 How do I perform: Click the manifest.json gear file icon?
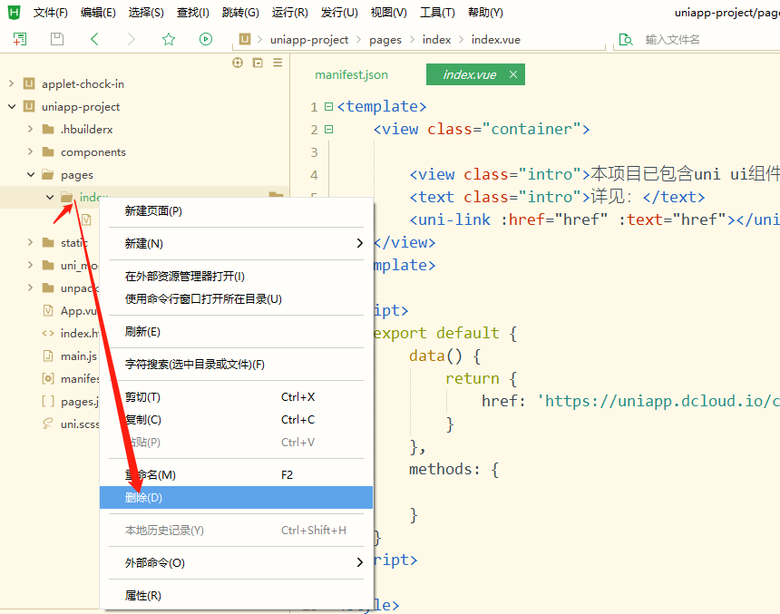48,379
